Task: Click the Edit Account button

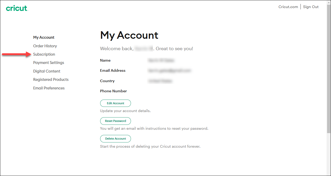Action: (116, 103)
